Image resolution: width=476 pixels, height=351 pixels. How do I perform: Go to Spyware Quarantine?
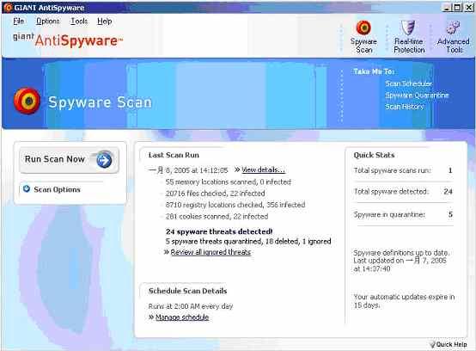tap(417, 95)
